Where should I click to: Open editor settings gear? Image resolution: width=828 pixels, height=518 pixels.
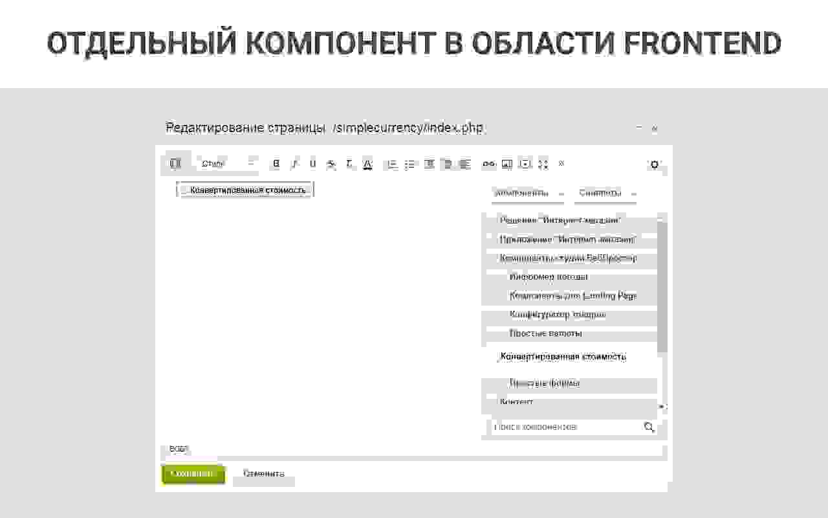click(654, 164)
